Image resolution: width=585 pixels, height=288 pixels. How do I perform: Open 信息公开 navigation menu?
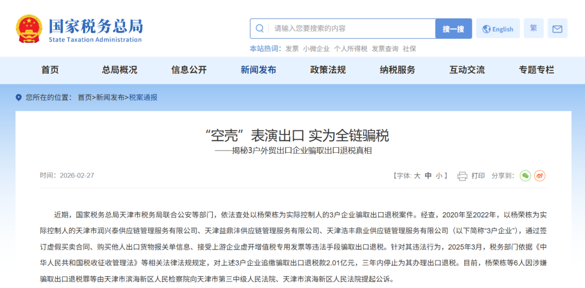[189, 70]
